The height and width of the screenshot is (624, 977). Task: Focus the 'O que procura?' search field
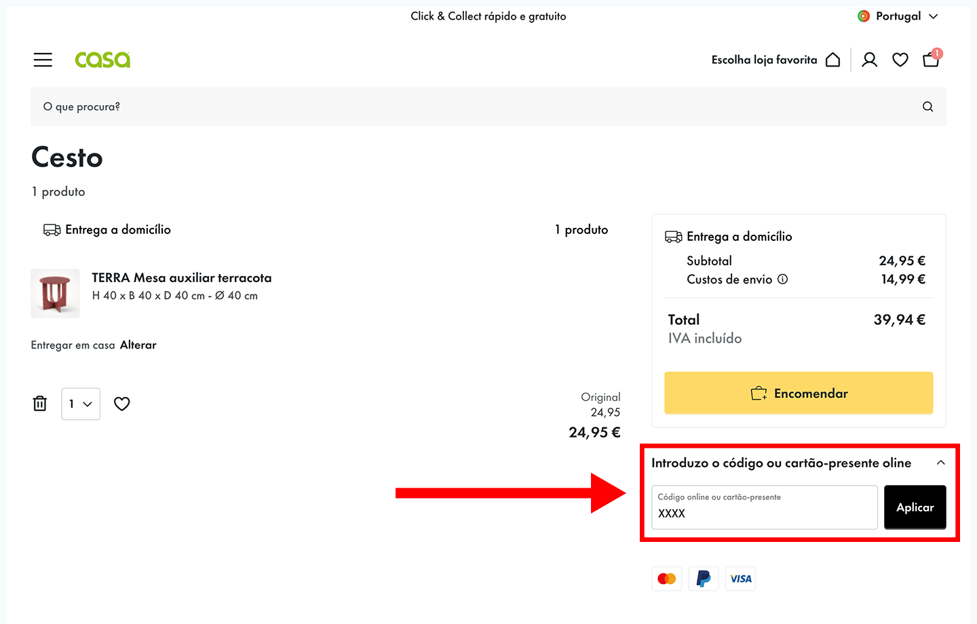pos(475,106)
